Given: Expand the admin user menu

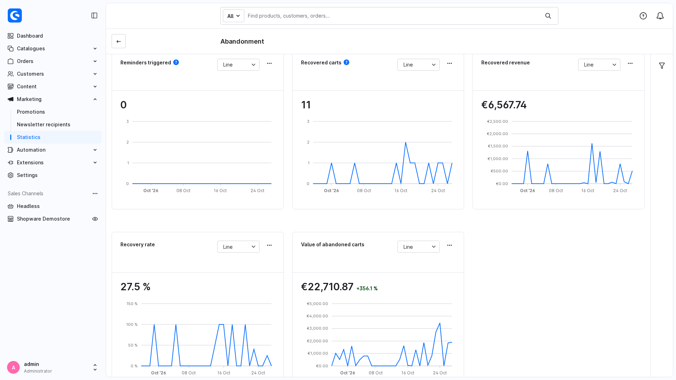Looking at the screenshot, I should (x=95, y=367).
